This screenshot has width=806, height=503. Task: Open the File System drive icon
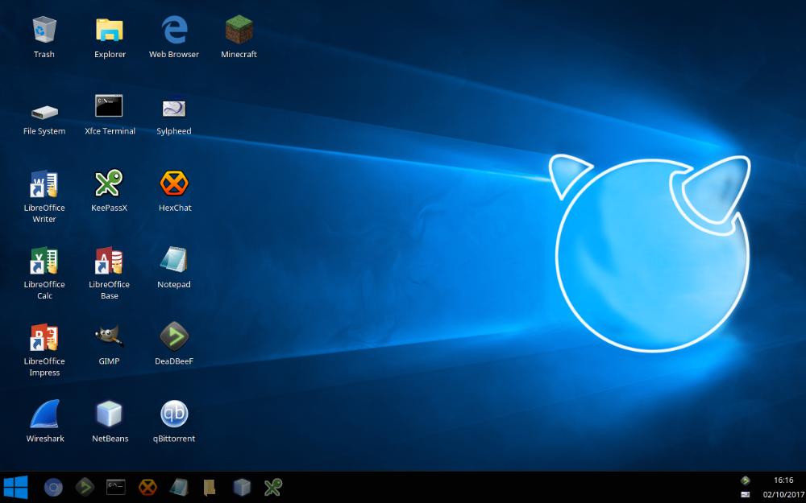pos(44,112)
